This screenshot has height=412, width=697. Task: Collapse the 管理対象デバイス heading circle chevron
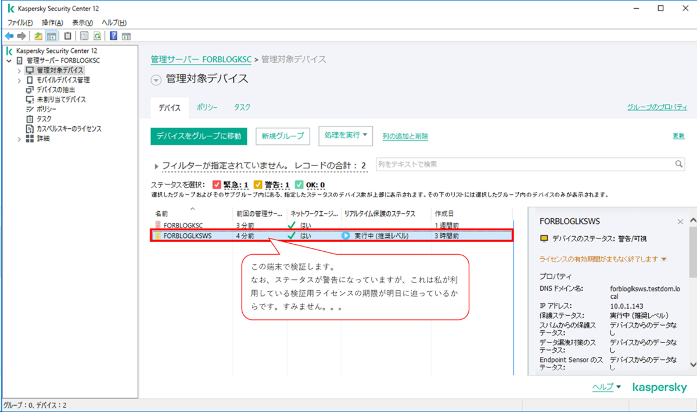click(x=156, y=80)
